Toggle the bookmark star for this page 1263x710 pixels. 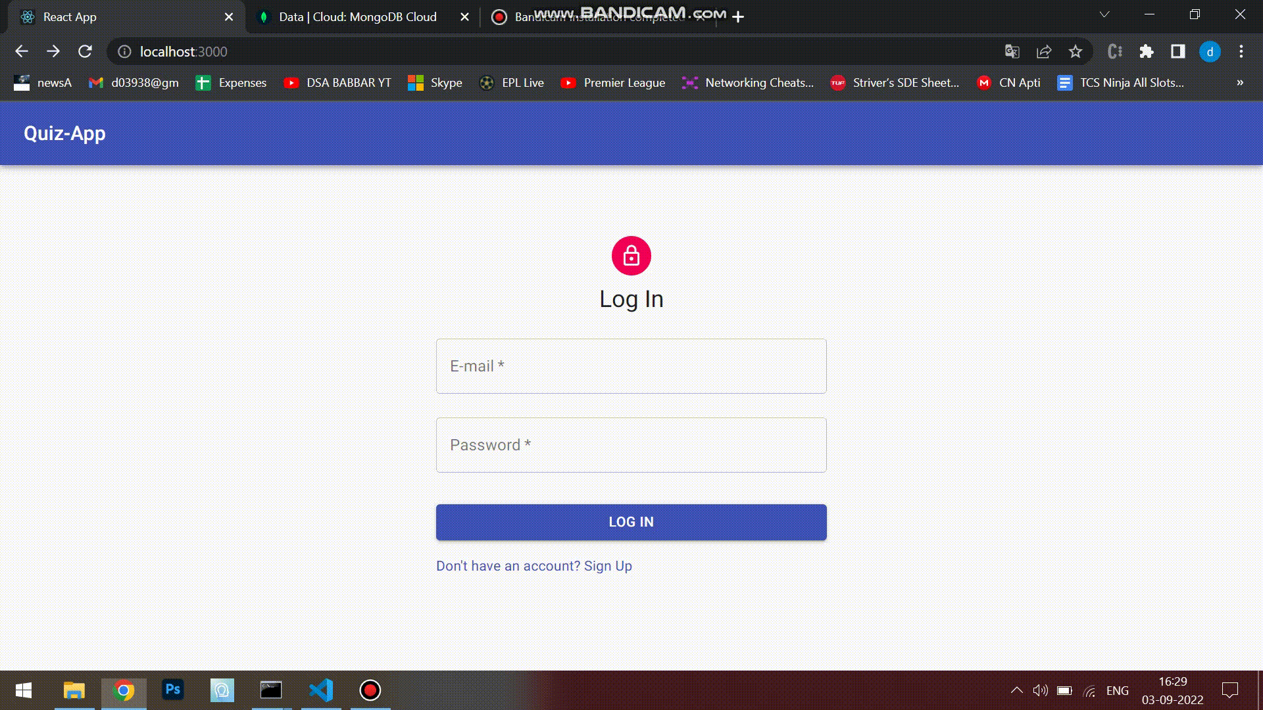[x=1075, y=51]
